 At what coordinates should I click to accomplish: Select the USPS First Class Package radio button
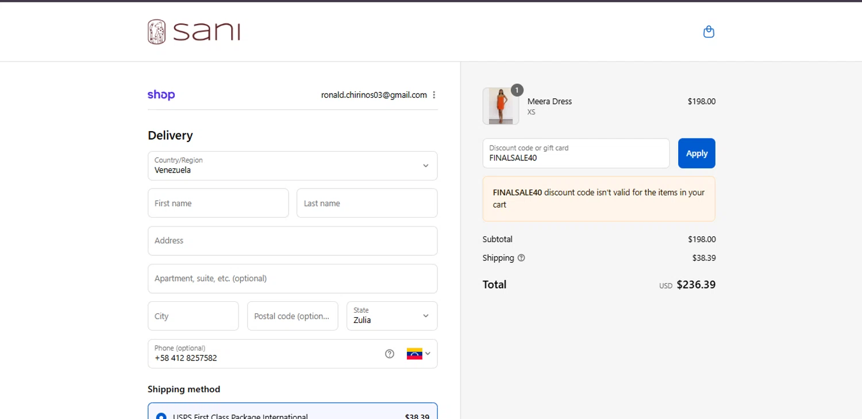point(161,417)
